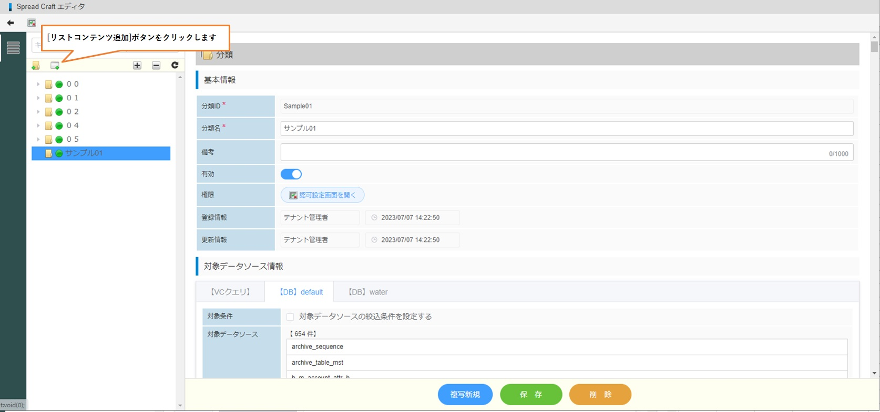Click into the 備考 input field
Viewport: 880px width, 412px height.
(552, 152)
